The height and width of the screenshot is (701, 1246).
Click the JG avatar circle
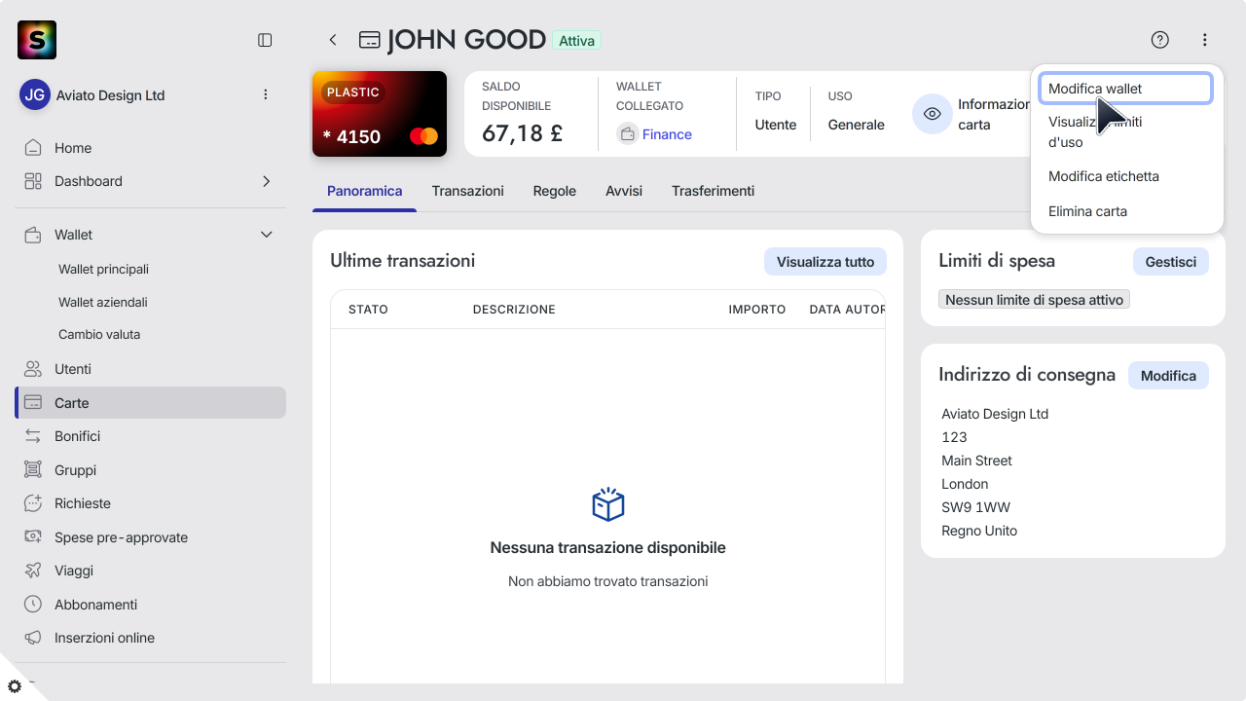(35, 94)
